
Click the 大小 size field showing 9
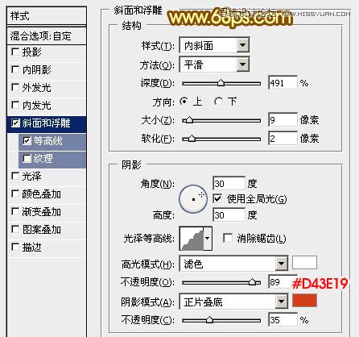point(283,119)
